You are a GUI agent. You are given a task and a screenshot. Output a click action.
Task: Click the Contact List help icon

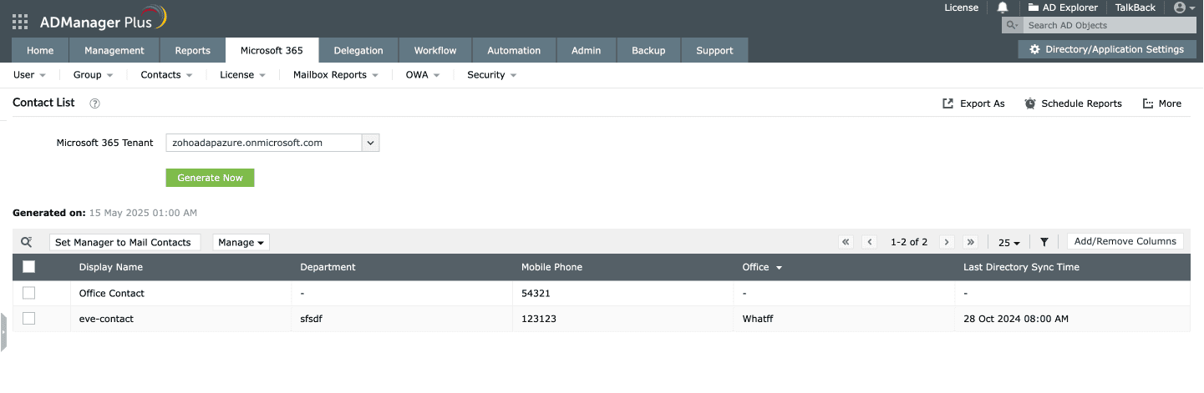(x=94, y=103)
